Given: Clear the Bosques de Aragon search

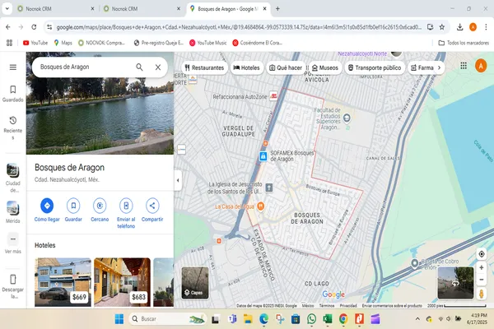Looking at the screenshot, I should 158,67.
